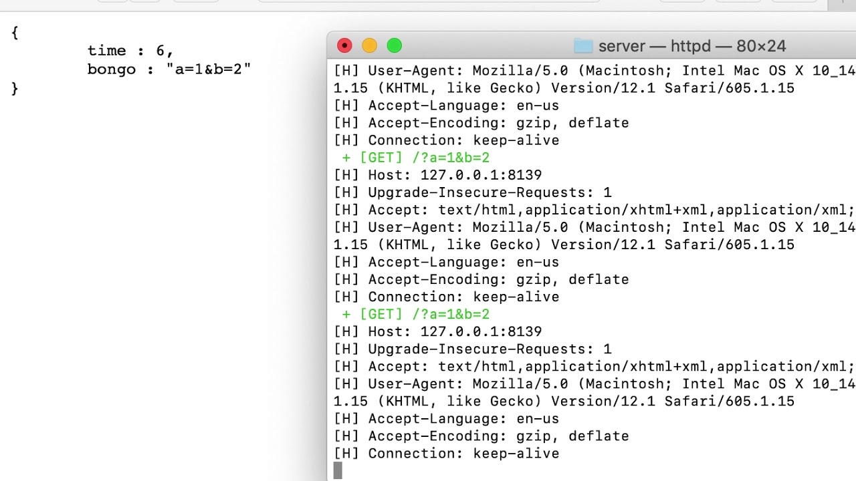This screenshot has width=856, height=481.
Task: Click the first green [GET] /?a=1&b=2 line
Action: (x=415, y=158)
